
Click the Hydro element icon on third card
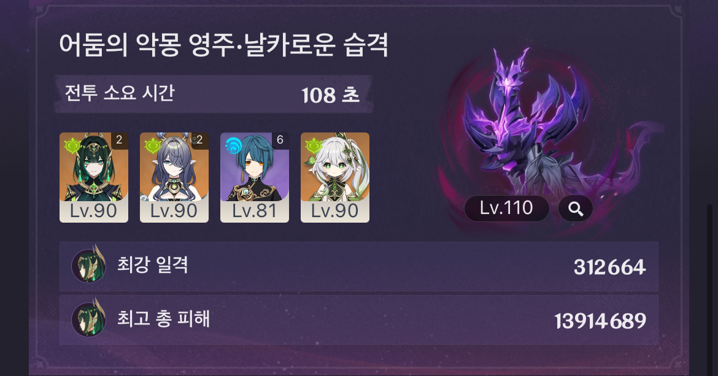(233, 147)
